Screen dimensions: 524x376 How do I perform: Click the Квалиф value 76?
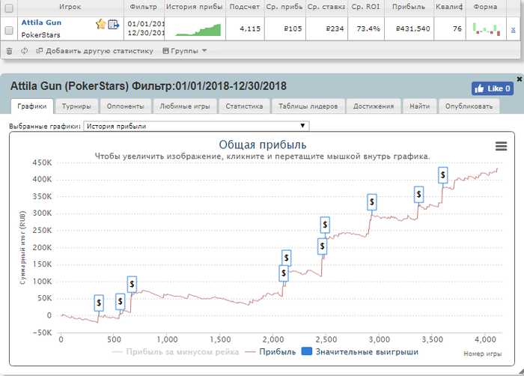coord(457,28)
